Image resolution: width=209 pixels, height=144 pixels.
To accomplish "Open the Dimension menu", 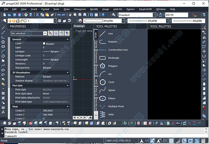I will pyautogui.click(x=80, y=9).
